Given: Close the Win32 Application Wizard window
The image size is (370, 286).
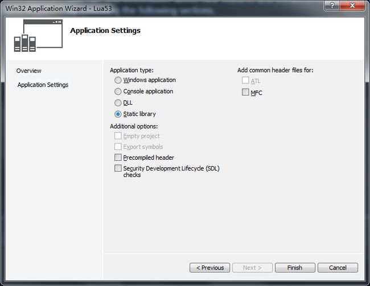Looking at the screenshot, I should point(352,6).
